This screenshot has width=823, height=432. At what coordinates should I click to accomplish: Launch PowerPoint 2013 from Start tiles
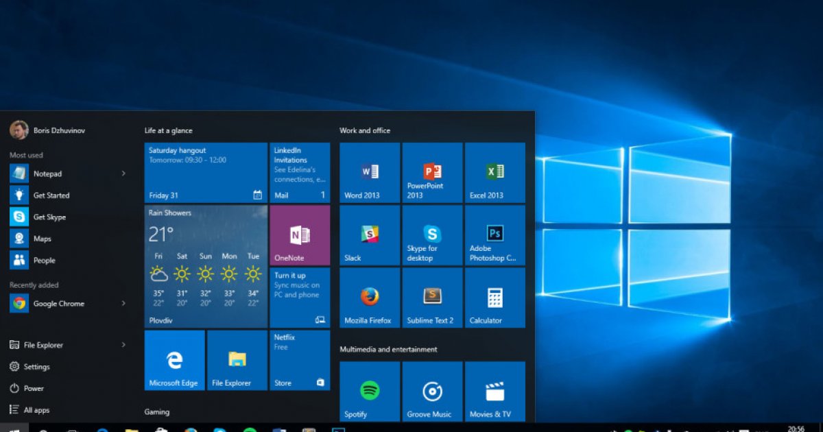point(432,173)
